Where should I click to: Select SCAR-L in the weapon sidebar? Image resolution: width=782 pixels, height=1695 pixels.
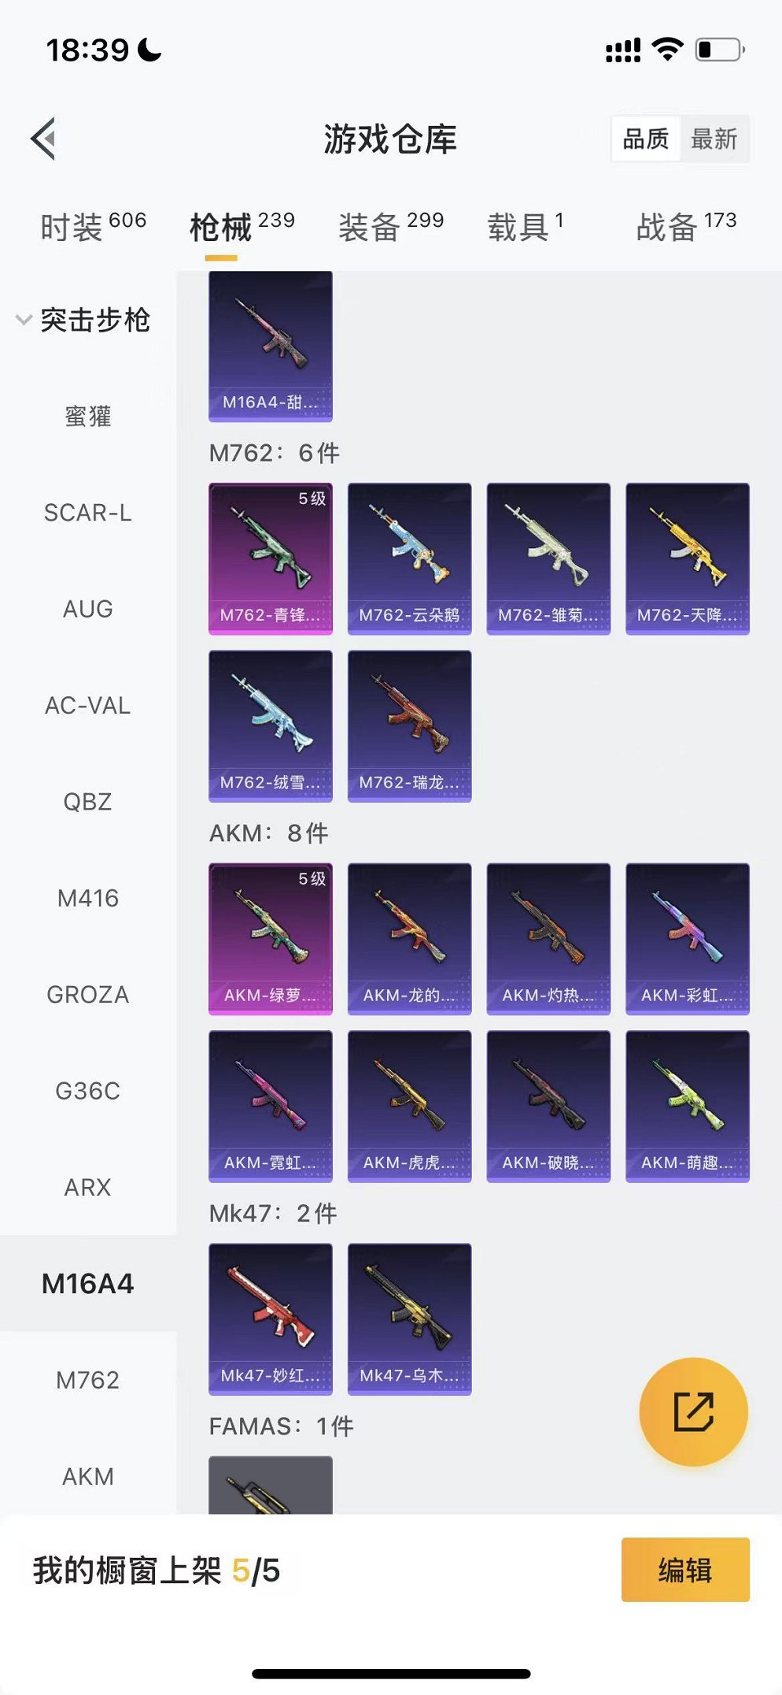(88, 513)
